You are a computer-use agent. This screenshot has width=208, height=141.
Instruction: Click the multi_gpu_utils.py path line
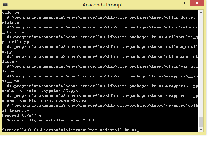[x=100, y=39]
